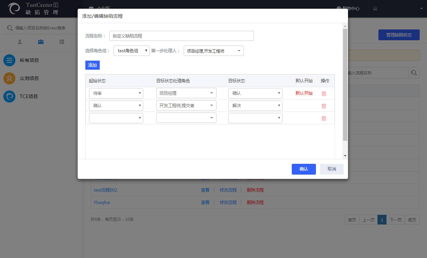Remove the empty third row with trash icon

(324, 118)
